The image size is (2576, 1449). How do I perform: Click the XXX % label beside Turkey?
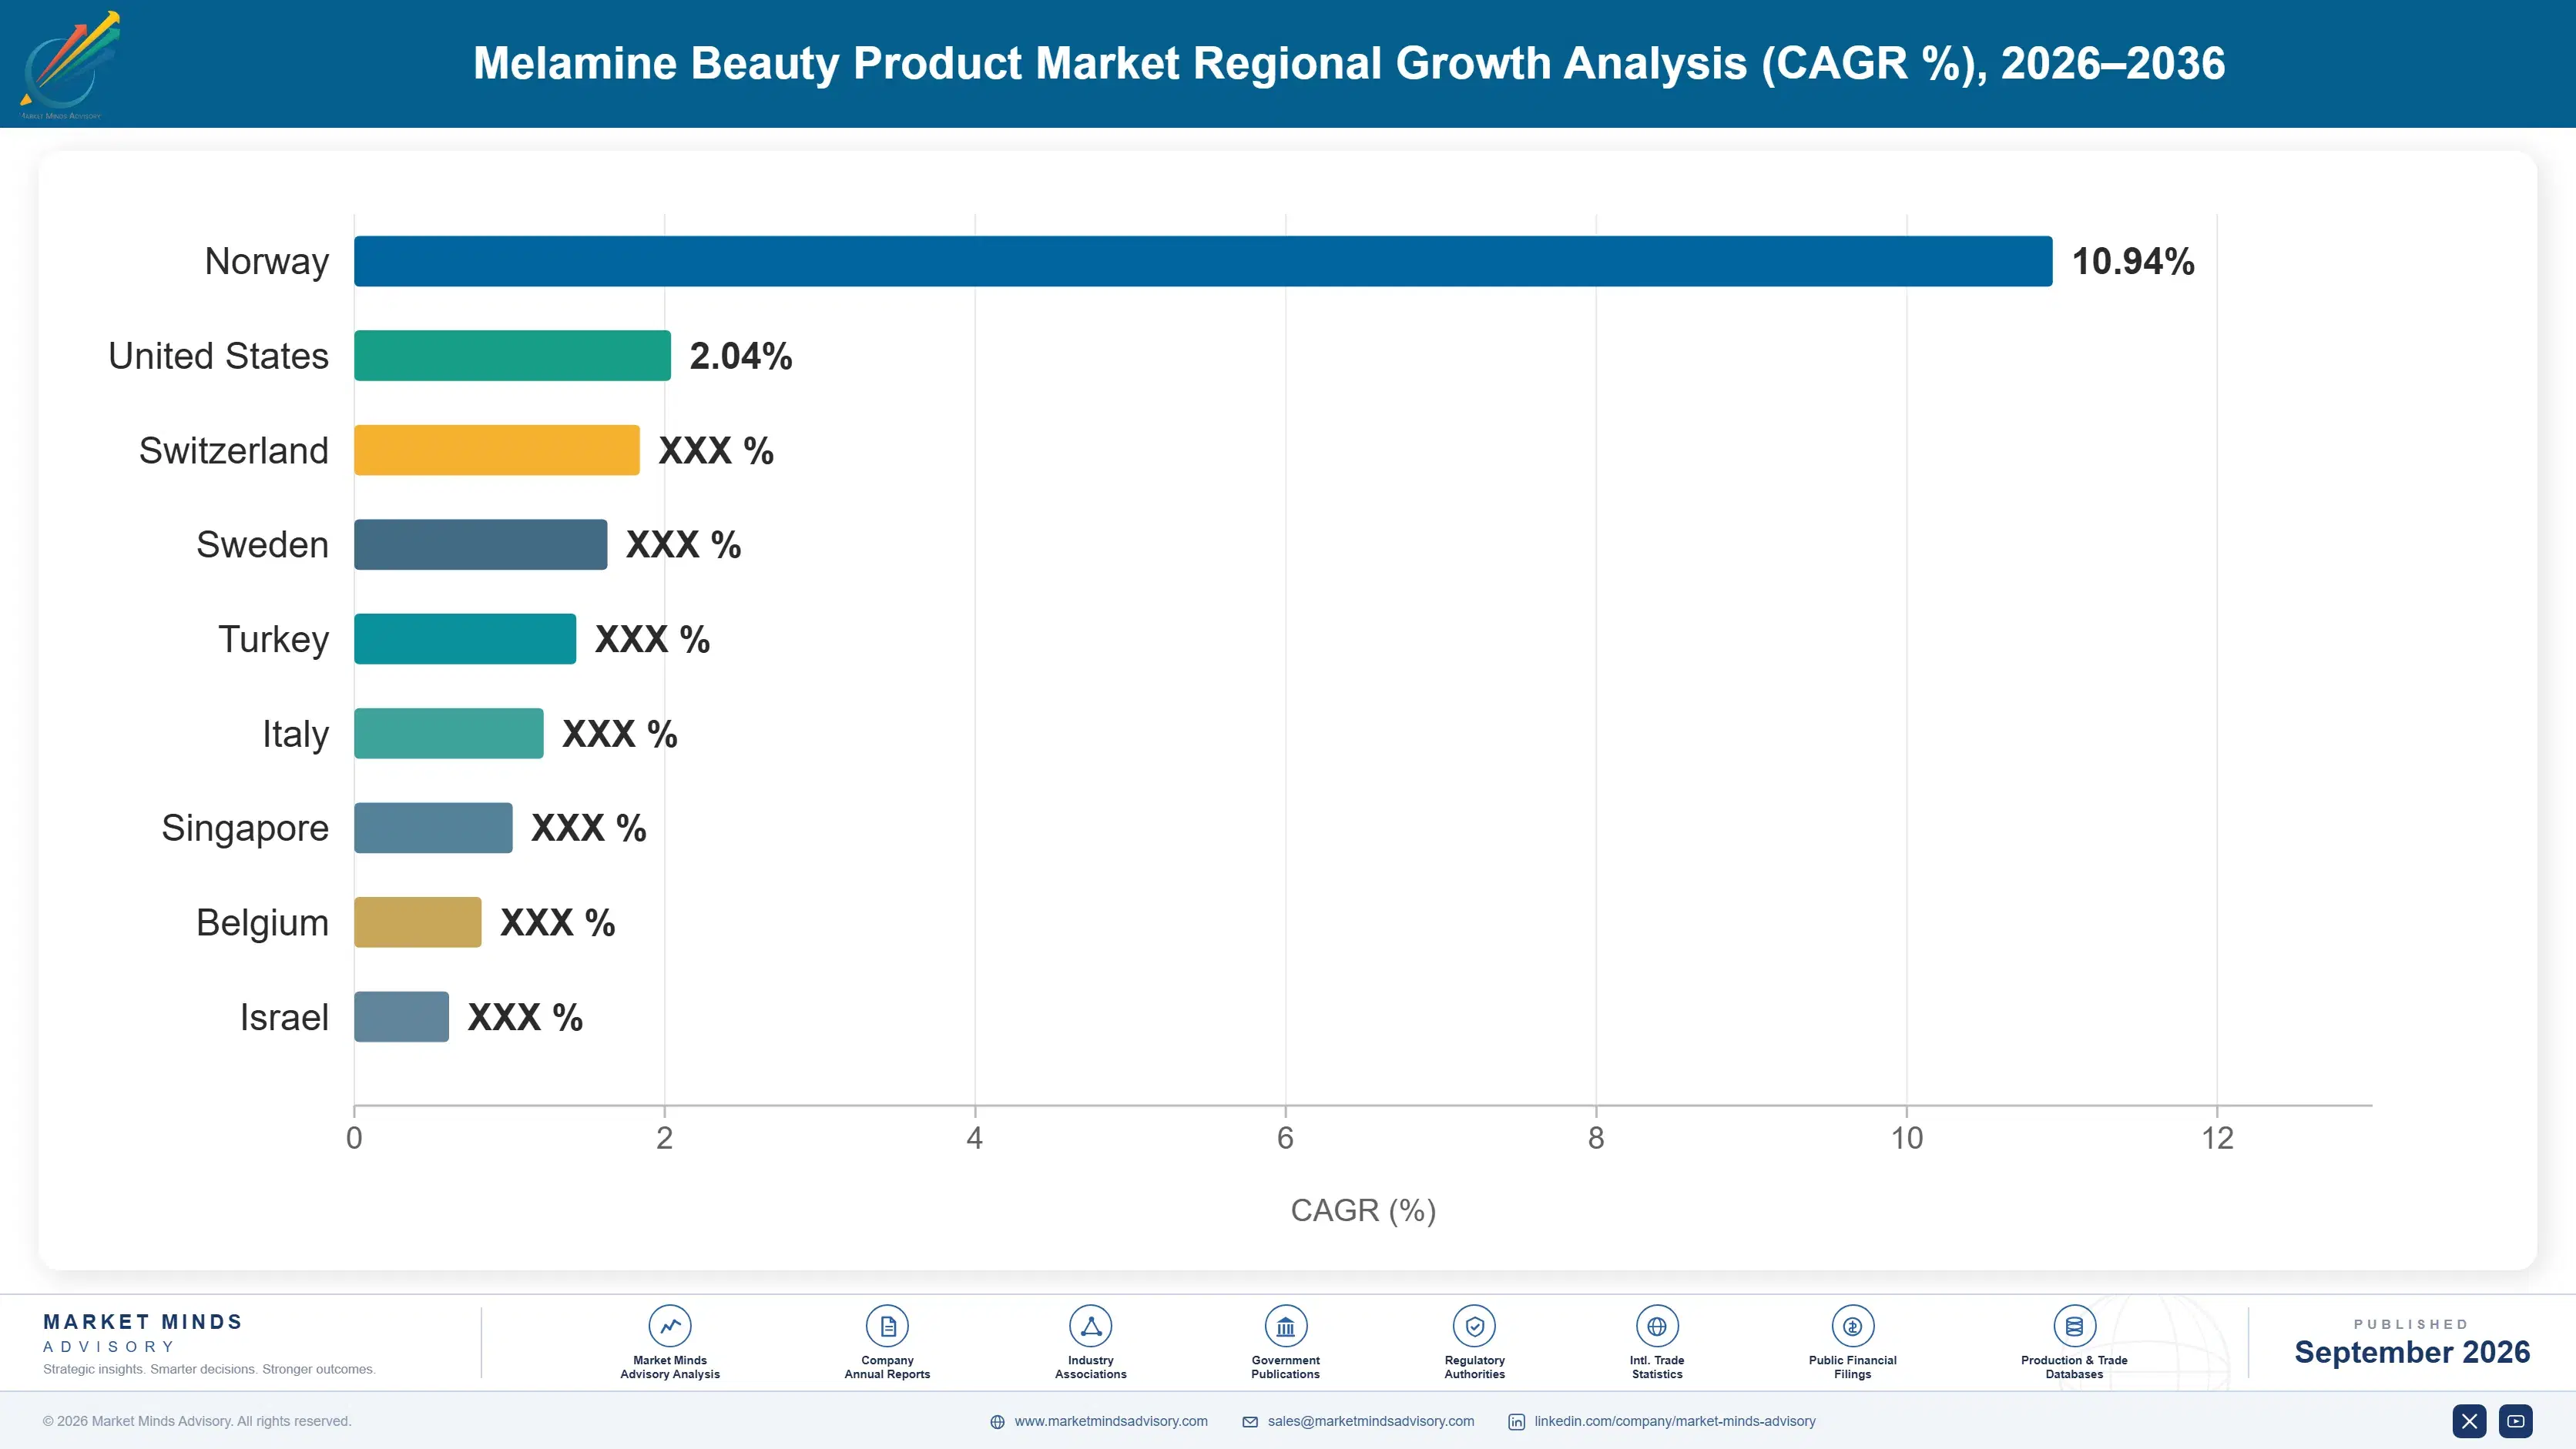tap(652, 640)
